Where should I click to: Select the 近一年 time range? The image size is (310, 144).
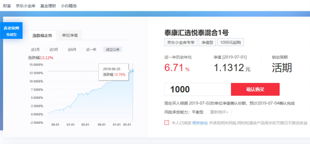(91, 49)
